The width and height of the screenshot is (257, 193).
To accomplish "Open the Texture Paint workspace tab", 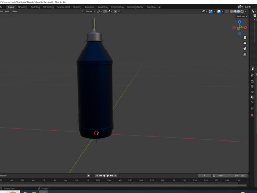I will (63, 7).
